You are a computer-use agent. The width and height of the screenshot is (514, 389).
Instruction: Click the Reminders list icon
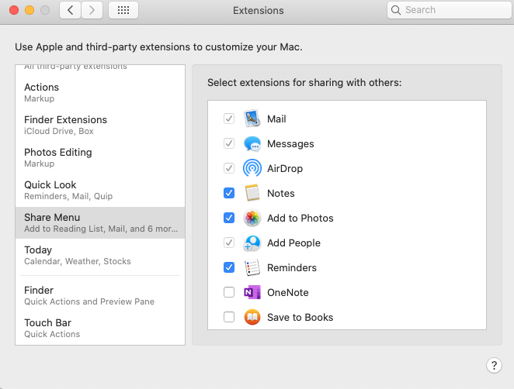pyautogui.click(x=252, y=267)
